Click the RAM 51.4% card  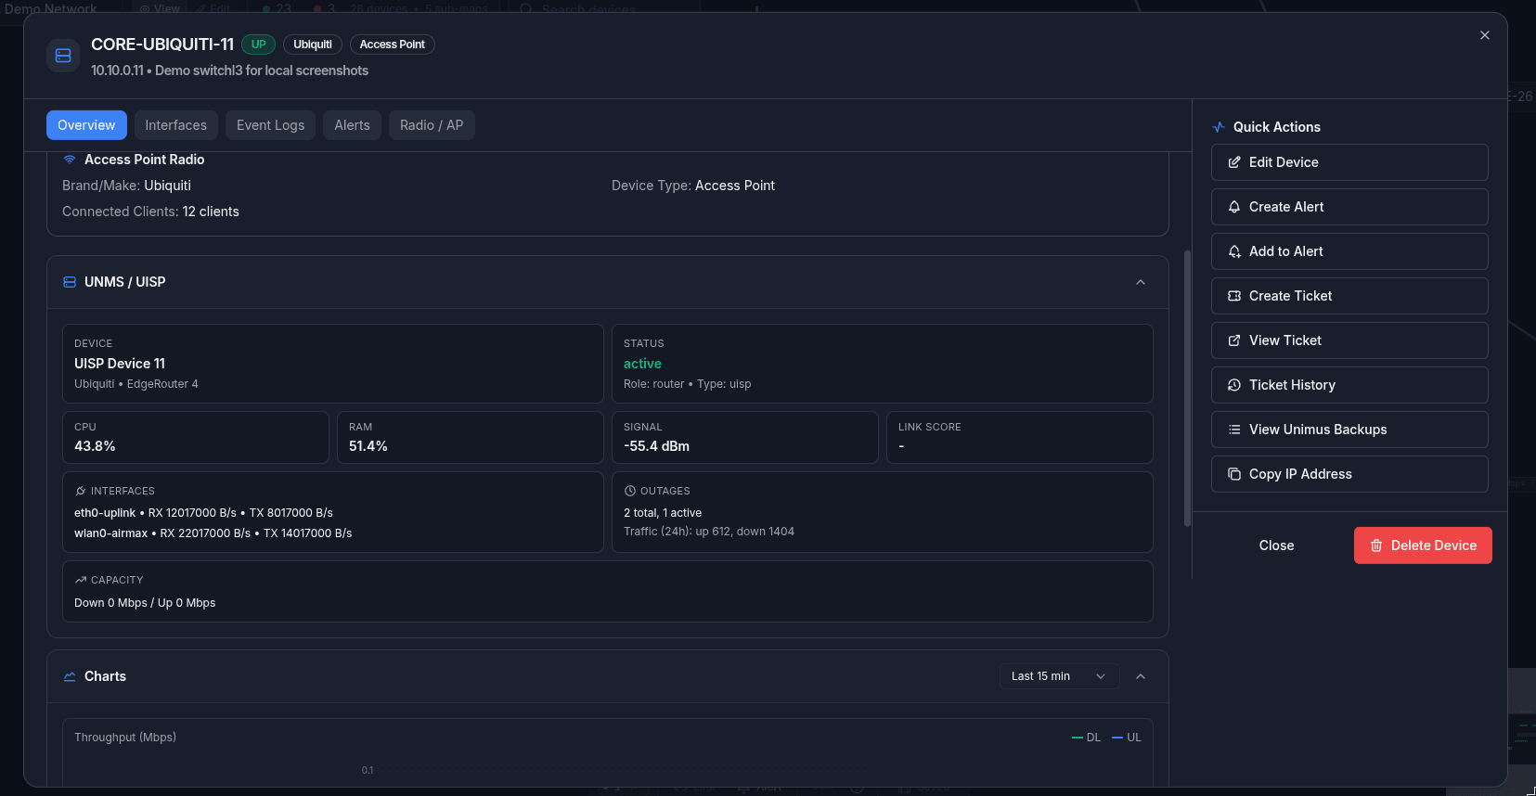coord(471,437)
